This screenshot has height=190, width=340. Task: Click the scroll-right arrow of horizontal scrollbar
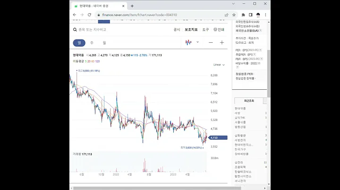[265, 188]
